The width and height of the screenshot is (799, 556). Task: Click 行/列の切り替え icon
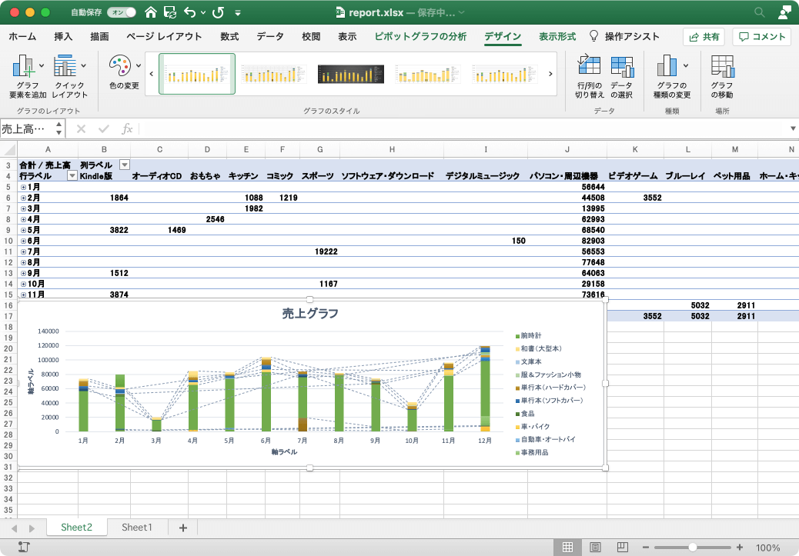(x=589, y=66)
